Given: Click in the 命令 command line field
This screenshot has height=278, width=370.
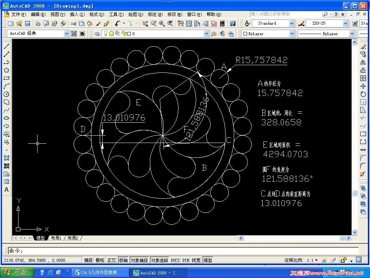Looking at the screenshot, I should point(183,251).
